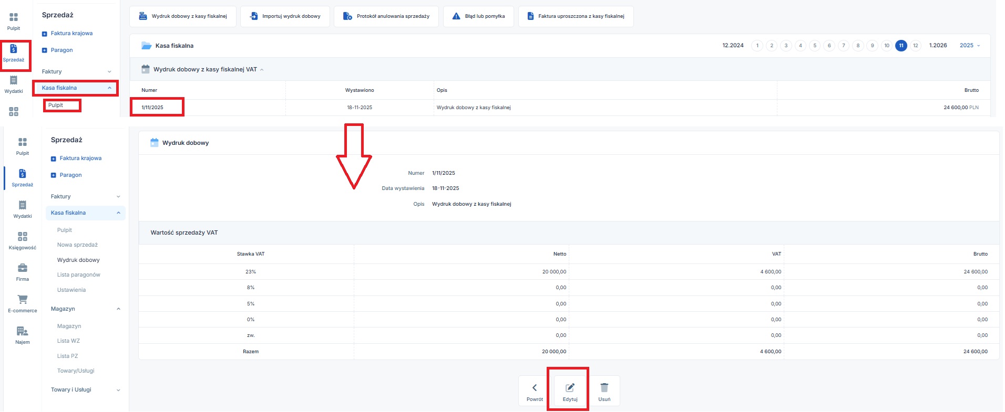Switch to month 12 in month selector
Viewport: 1005px width, 412px height.
pyautogui.click(x=915, y=46)
